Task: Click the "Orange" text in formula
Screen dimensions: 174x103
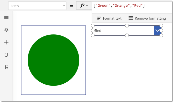Action: coord(121,6)
